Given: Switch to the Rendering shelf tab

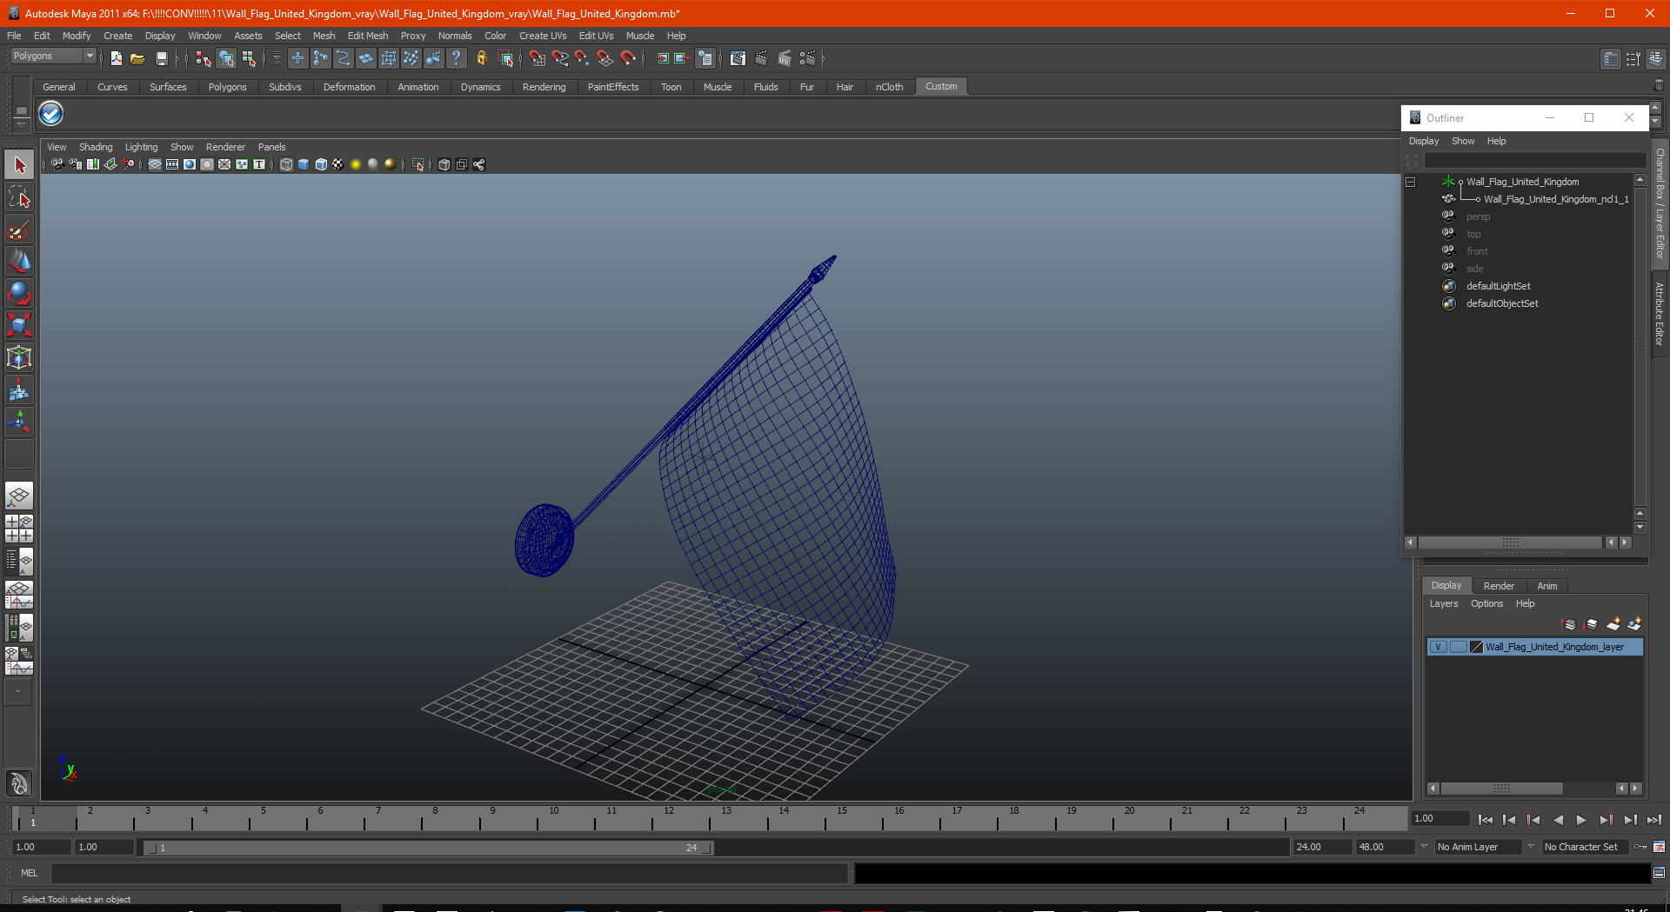Looking at the screenshot, I should pos(544,87).
